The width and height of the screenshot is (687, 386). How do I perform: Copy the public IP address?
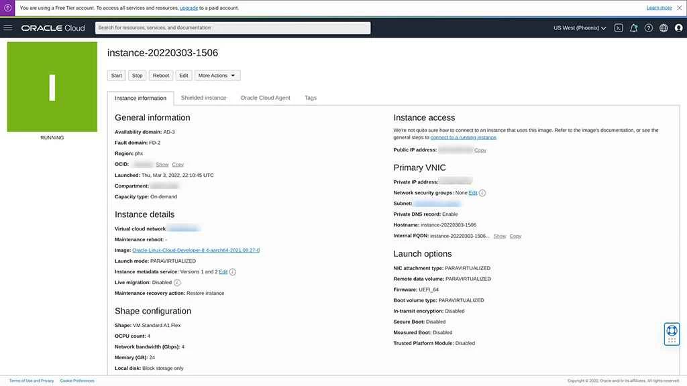coord(480,150)
